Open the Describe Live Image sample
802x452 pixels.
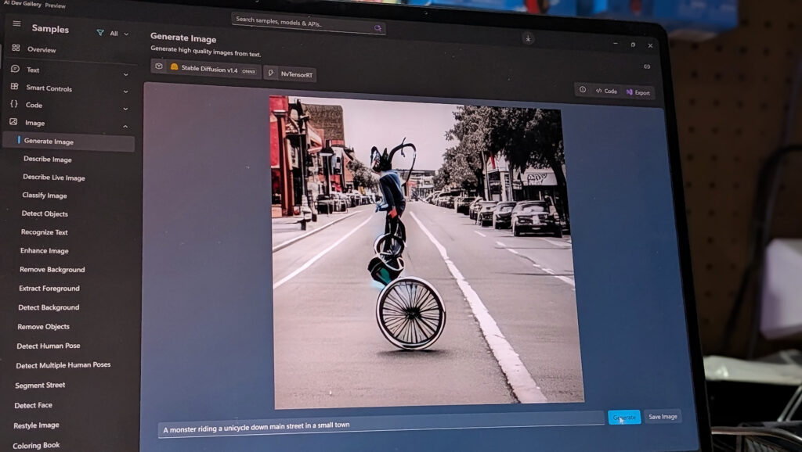pos(54,178)
